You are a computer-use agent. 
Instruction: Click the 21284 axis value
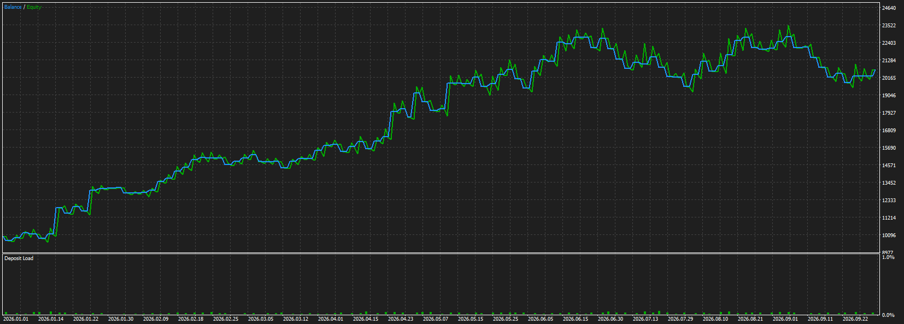coord(889,61)
